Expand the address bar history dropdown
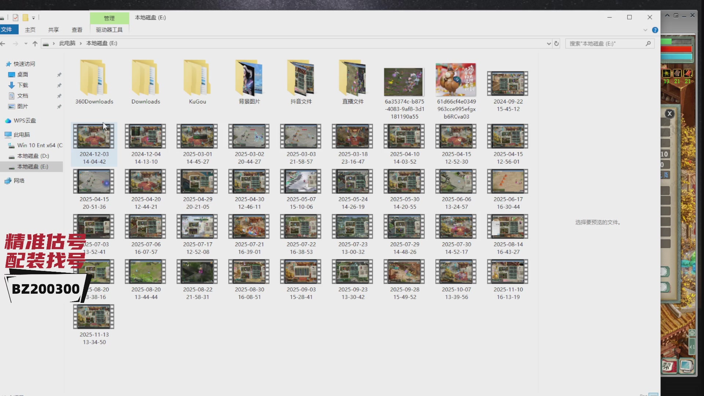Image resolution: width=704 pixels, height=396 pixels. coord(549,43)
